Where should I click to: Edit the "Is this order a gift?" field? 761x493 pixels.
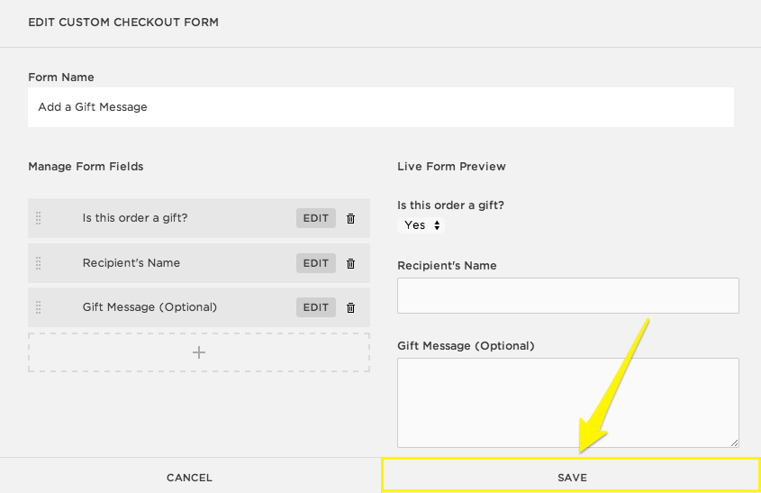tap(315, 218)
